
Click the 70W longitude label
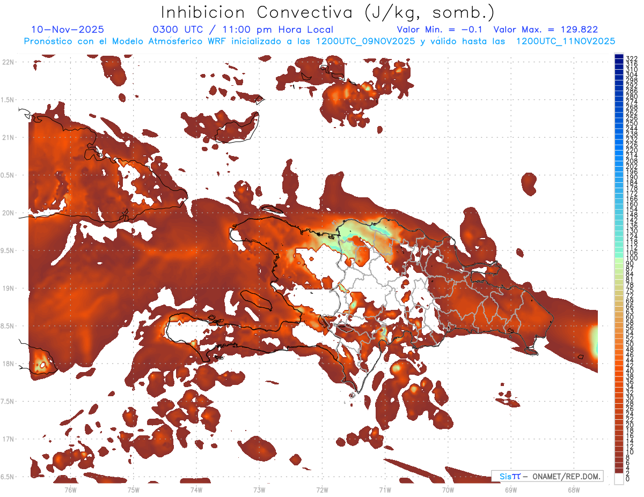click(448, 489)
